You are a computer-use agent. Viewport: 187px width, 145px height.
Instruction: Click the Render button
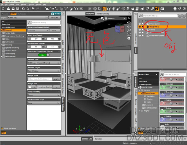(56, 14)
